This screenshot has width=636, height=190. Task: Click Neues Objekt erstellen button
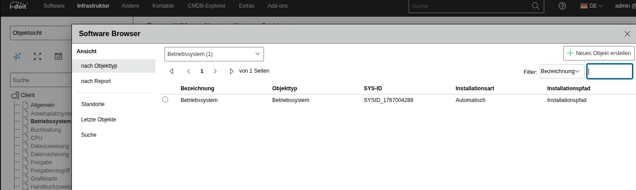click(x=598, y=53)
